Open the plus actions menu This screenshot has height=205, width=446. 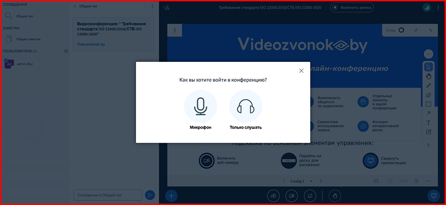[x=172, y=196]
